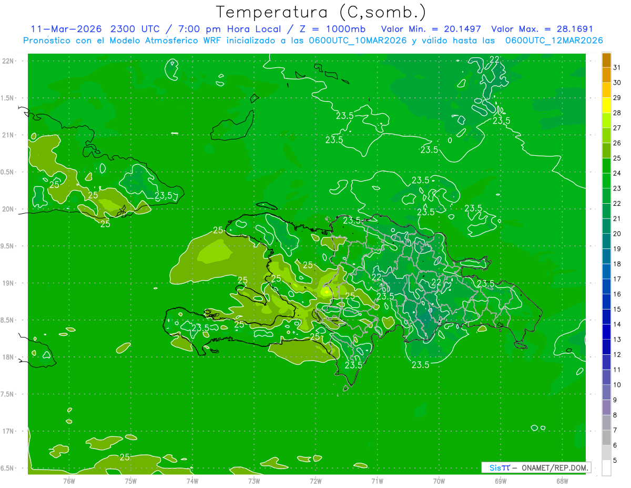This screenshot has height=488, width=631.
Task: Click the '18N' latitude axis label
Action: click(x=8, y=357)
